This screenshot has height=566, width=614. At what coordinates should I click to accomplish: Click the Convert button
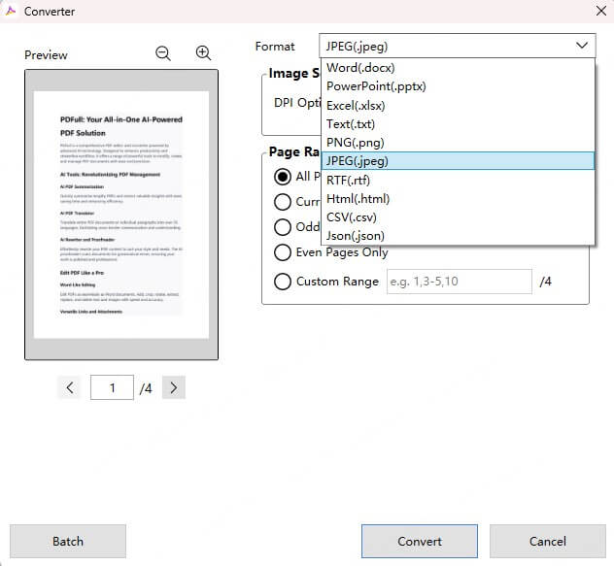click(x=420, y=541)
